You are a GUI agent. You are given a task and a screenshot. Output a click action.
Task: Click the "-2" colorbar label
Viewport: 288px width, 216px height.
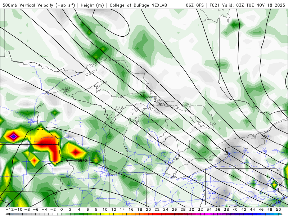tap(53, 210)
